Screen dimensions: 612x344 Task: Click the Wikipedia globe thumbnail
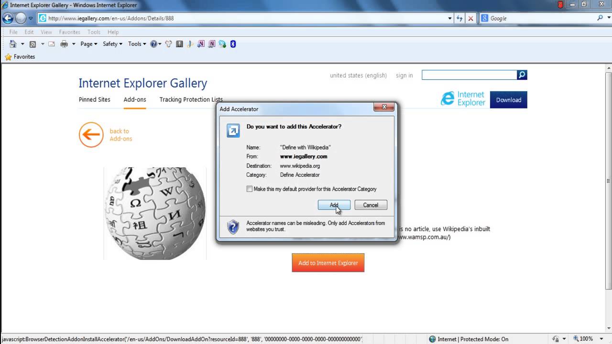(x=155, y=214)
